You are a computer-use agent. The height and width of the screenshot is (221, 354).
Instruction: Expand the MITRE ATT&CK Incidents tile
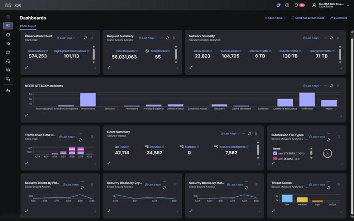(27, 115)
